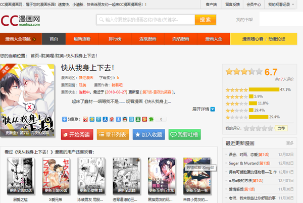Click 耽美 genre link
Image resolution: width=303 pixels, height=203 pixels.
pos(82,85)
